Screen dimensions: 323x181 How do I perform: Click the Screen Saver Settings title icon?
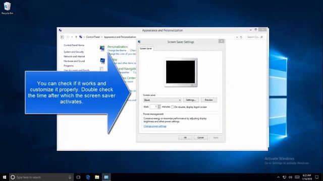pyautogui.click(x=139, y=42)
